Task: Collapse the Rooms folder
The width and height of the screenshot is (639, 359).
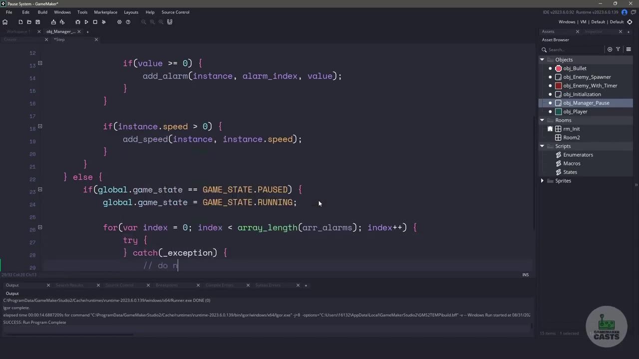Action: (542, 120)
